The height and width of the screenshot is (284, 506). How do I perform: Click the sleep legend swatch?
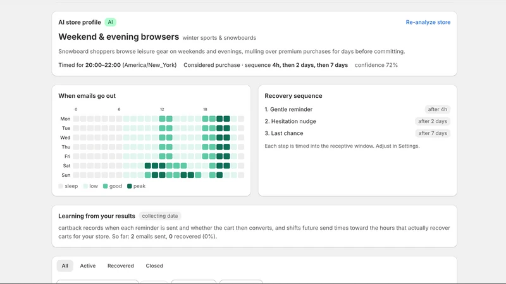click(x=61, y=186)
